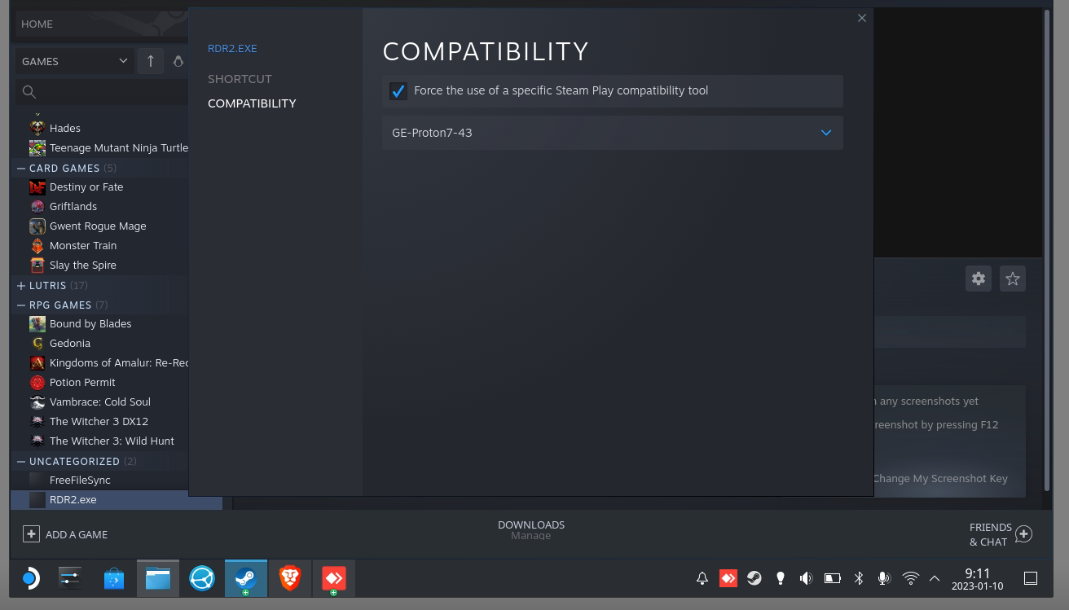Click the game settings gear icon
This screenshot has width=1069, height=610.
[x=979, y=279]
